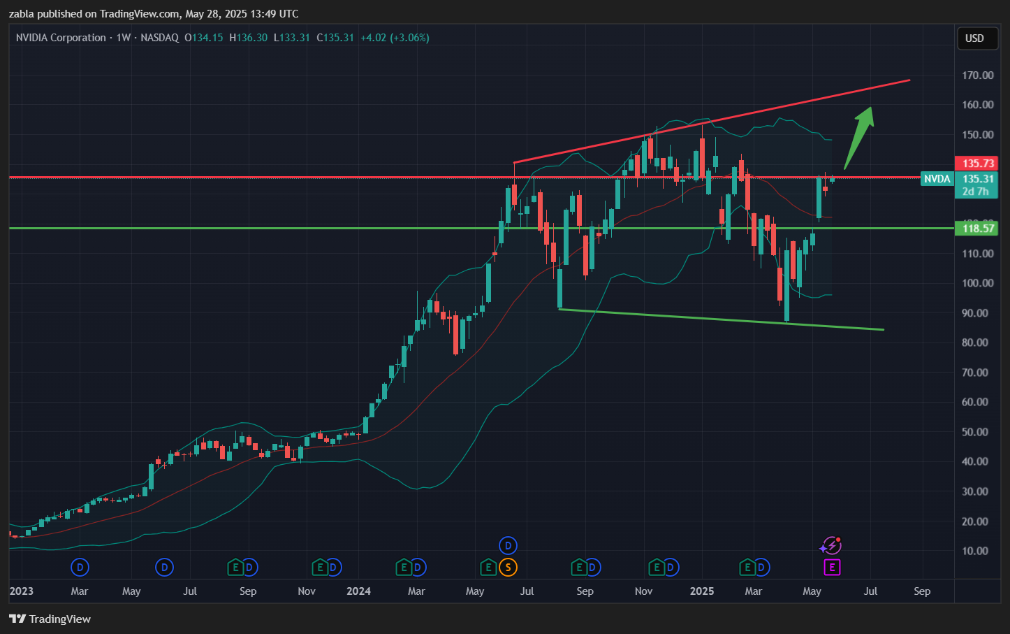Click the NASDAQ exchange label

point(159,38)
